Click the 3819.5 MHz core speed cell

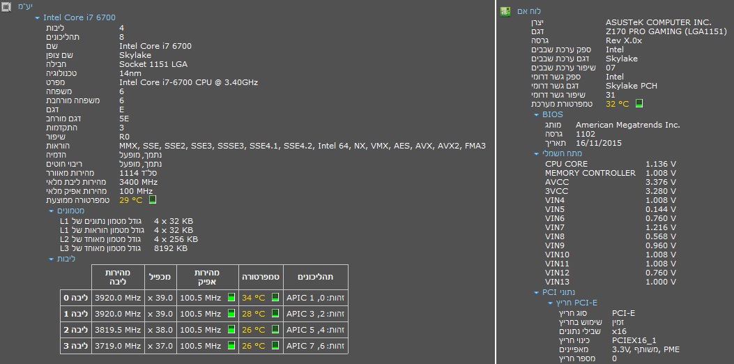click(118, 330)
